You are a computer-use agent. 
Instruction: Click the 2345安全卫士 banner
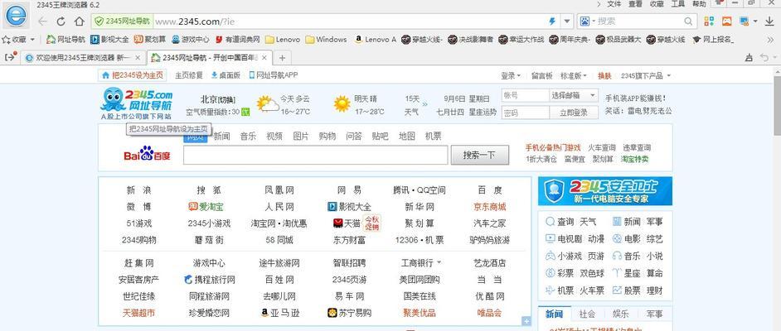tap(604, 191)
